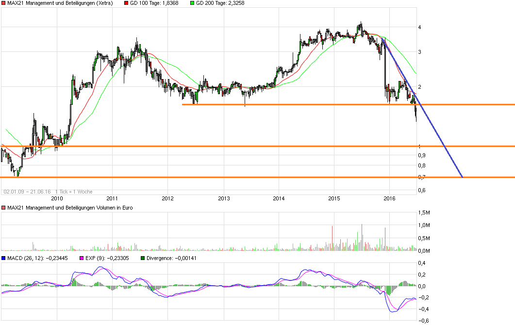Click the 2013 year axis label

(223, 199)
